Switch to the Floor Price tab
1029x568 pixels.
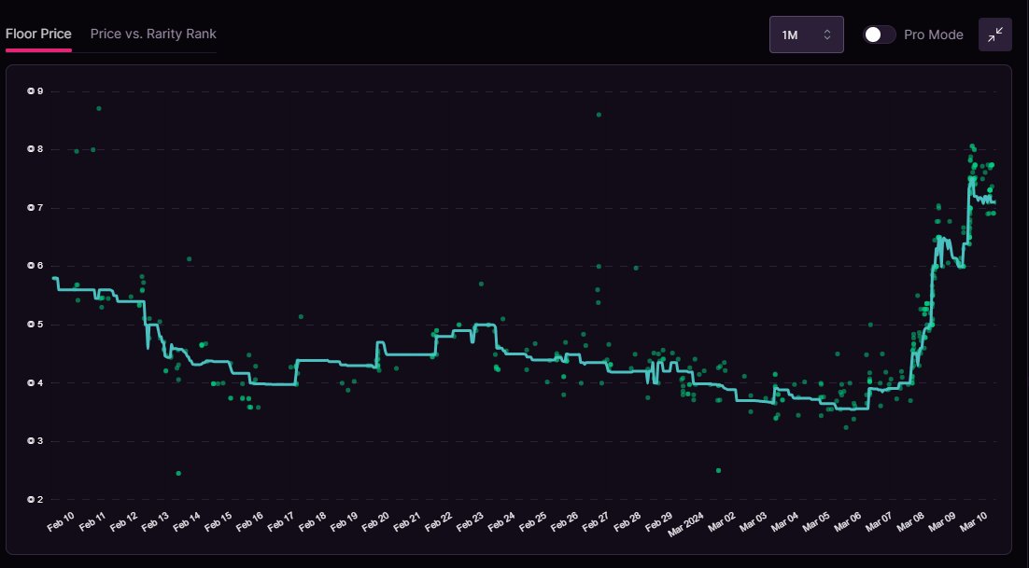tap(38, 35)
